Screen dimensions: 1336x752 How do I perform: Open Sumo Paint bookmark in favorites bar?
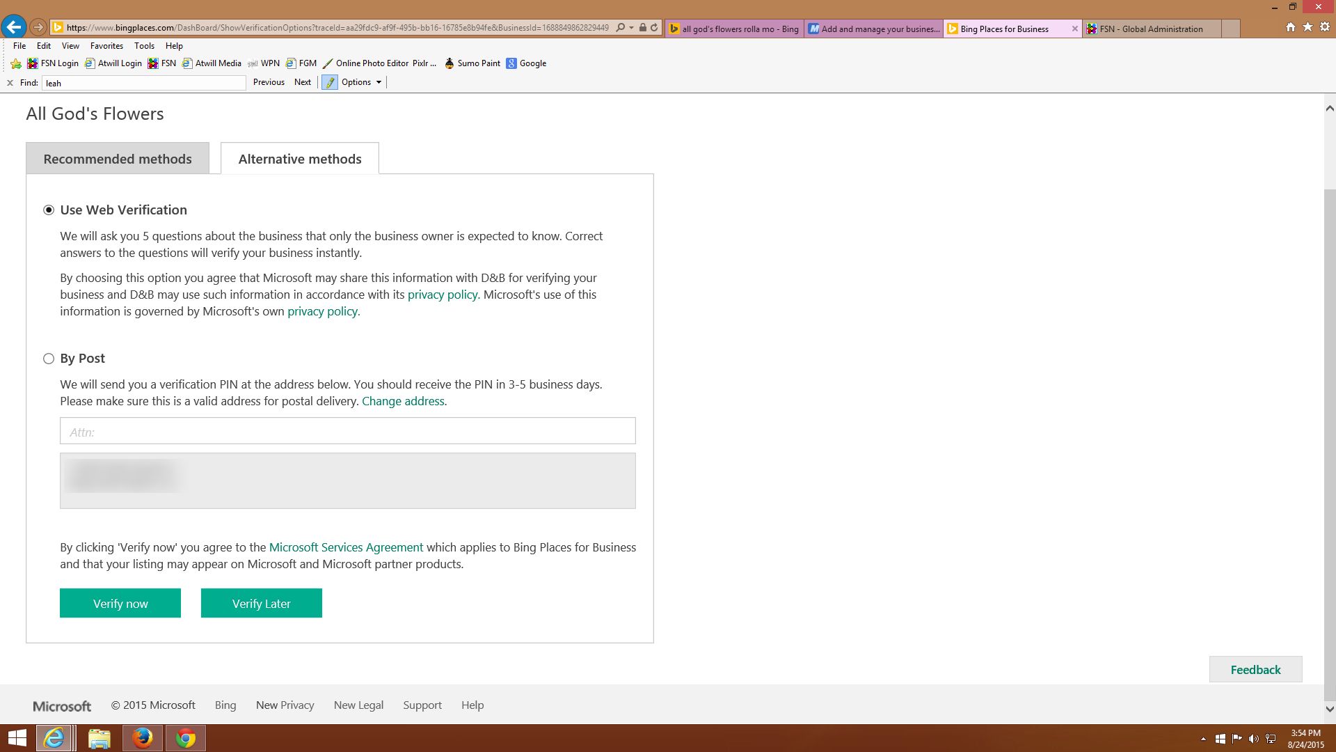(x=472, y=63)
